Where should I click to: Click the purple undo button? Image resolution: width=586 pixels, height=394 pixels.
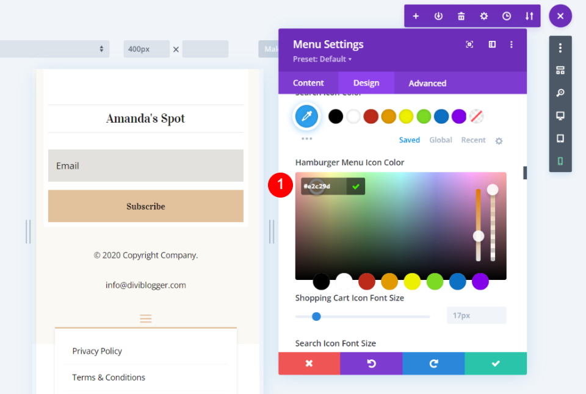point(371,364)
